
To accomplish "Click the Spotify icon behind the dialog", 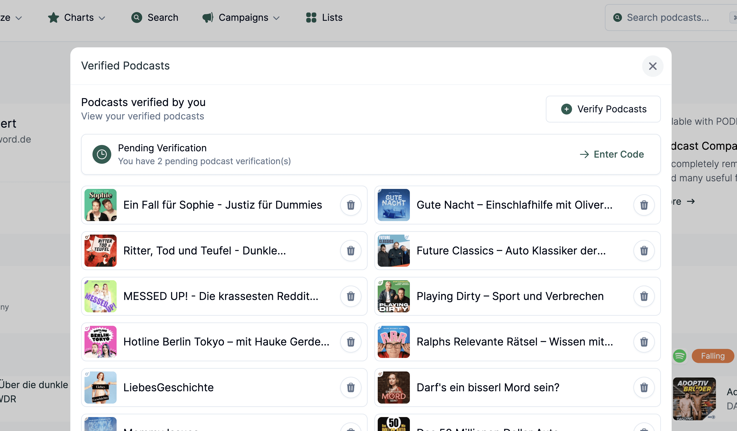I will pos(680,356).
